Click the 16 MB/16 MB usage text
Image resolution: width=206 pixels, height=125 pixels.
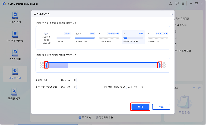point(81,41)
